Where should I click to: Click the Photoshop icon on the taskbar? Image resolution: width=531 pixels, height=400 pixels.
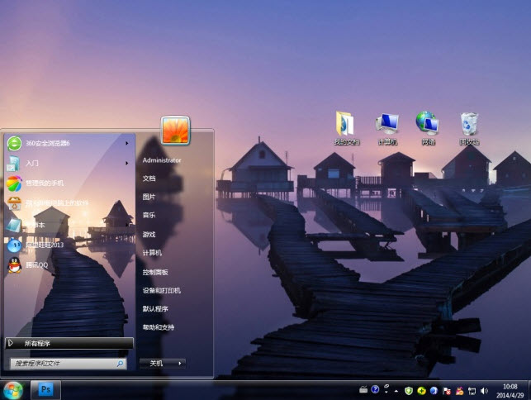point(45,388)
